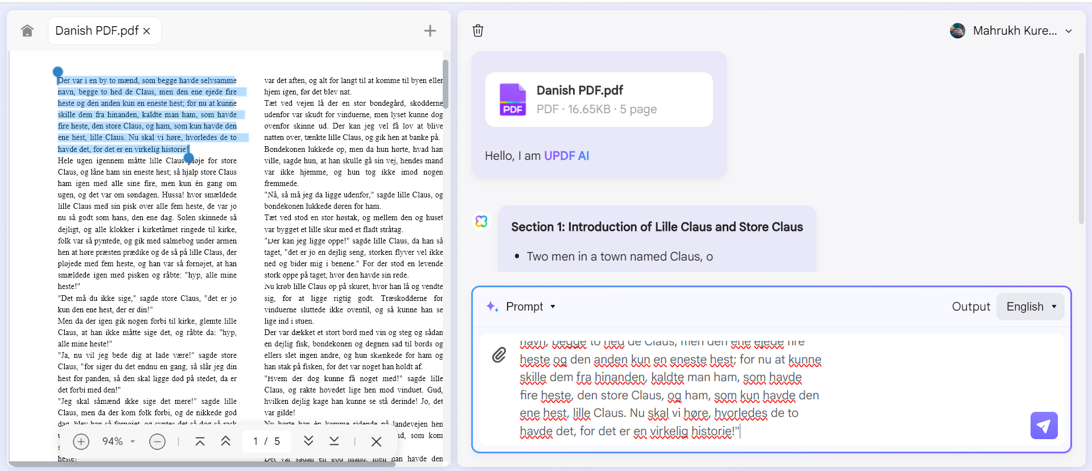Zoom out with the minus circle icon

pos(157,441)
